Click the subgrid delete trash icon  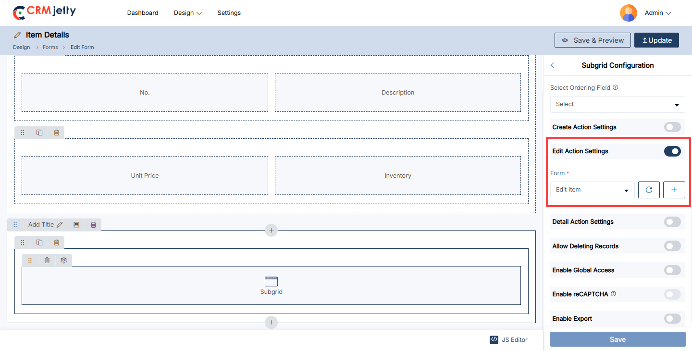pos(47,260)
